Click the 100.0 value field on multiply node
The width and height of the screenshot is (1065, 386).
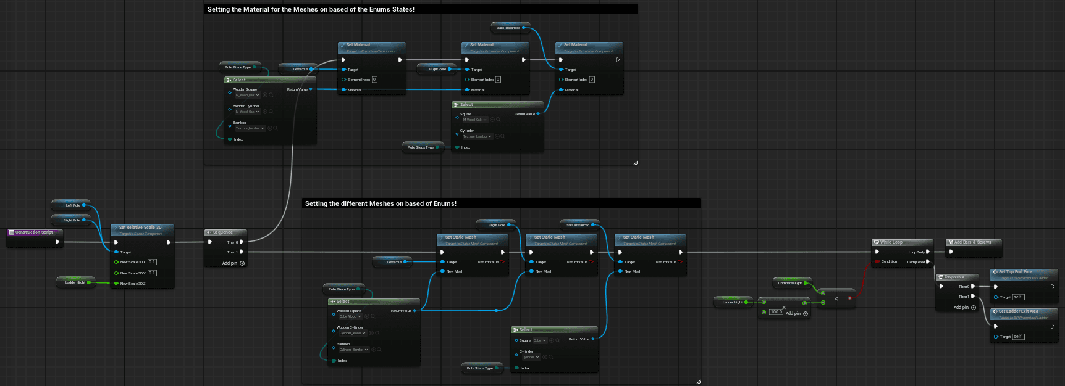(x=777, y=312)
